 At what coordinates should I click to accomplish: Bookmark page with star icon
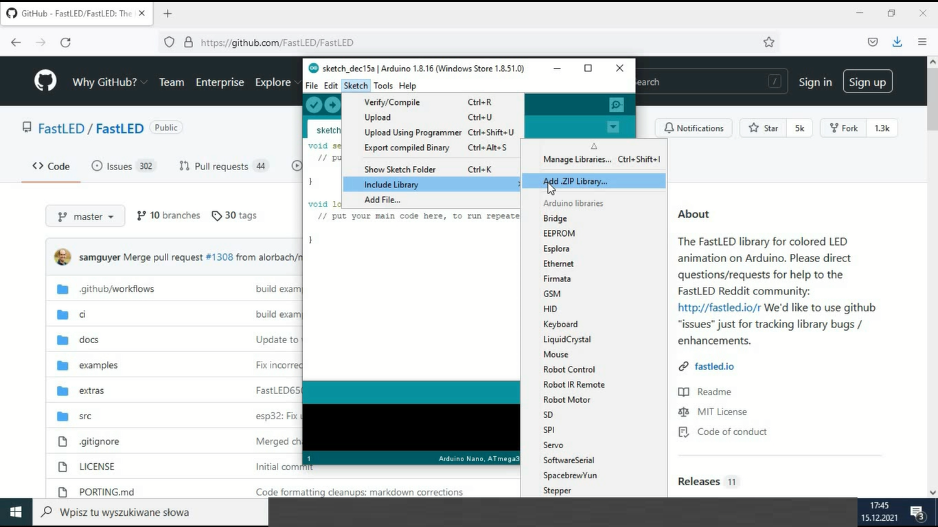[768, 43]
